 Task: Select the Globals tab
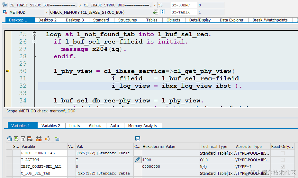point(95,126)
